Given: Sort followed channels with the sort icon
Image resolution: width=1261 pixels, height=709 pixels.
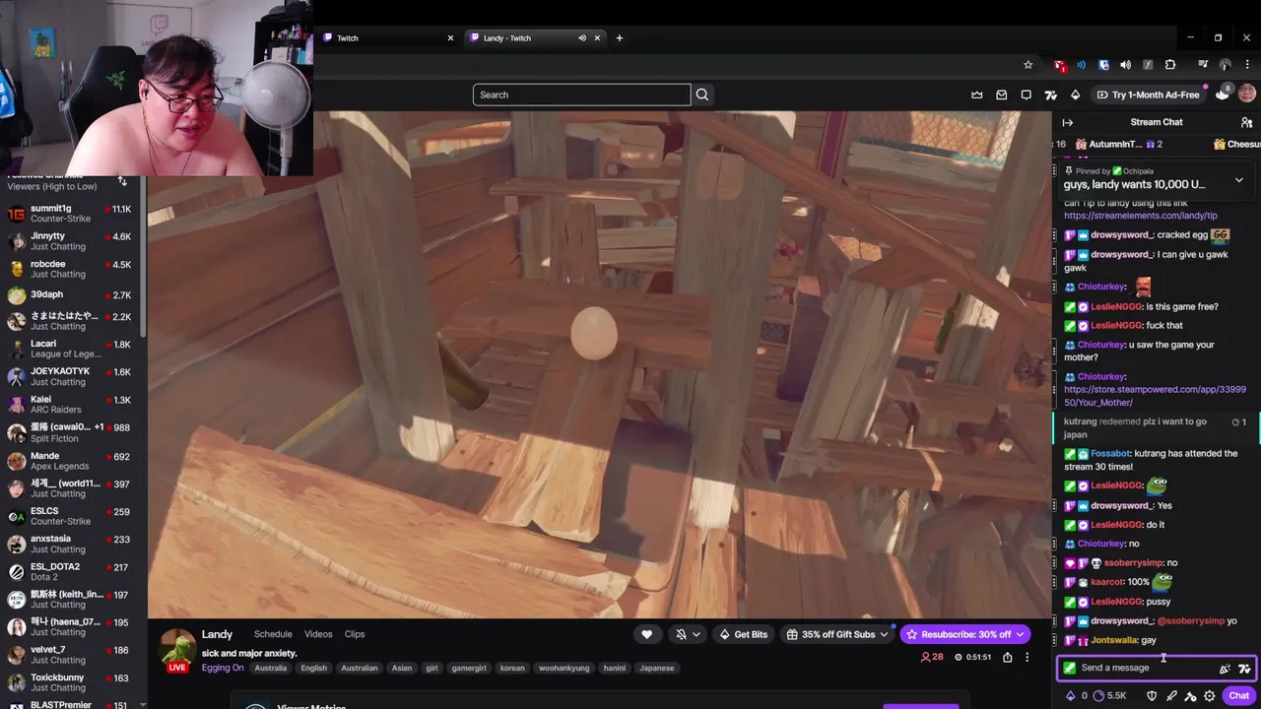Looking at the screenshot, I should pos(122,181).
